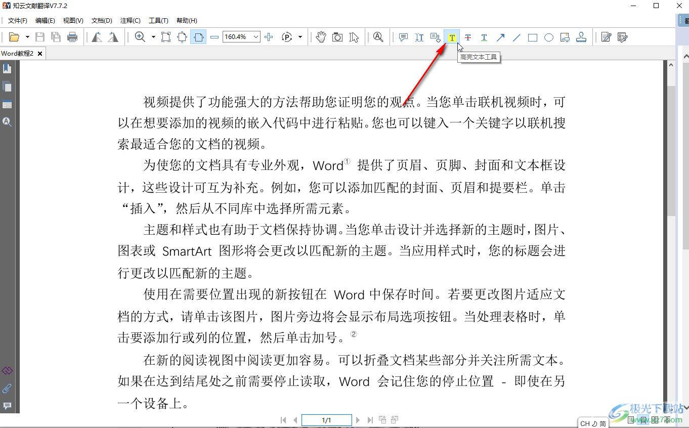Screen dimensions: 689x428
Task: Click the circular P rotate-view icon
Action: pos(287,37)
